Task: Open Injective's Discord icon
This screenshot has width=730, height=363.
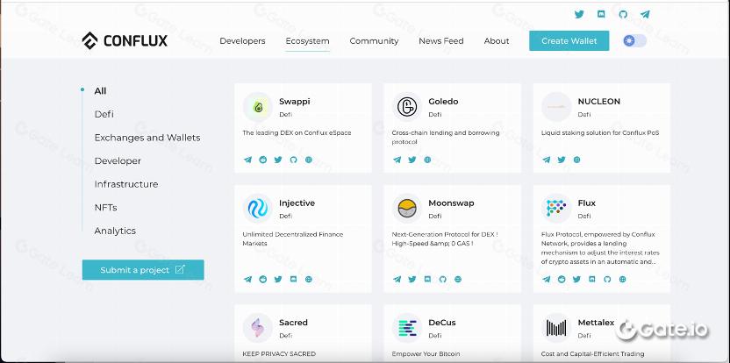Action: tap(293, 279)
